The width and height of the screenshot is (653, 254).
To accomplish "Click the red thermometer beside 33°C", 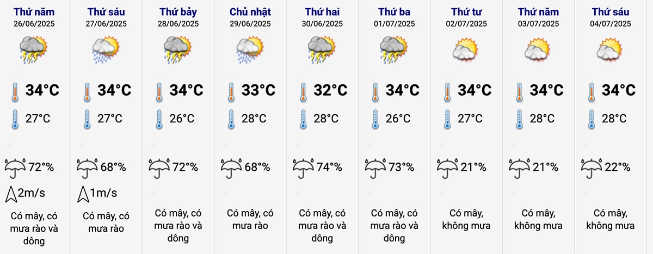I will (x=231, y=92).
